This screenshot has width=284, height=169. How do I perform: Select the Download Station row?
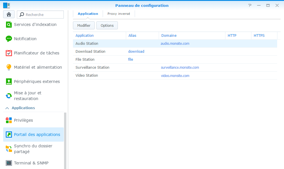click(x=175, y=52)
